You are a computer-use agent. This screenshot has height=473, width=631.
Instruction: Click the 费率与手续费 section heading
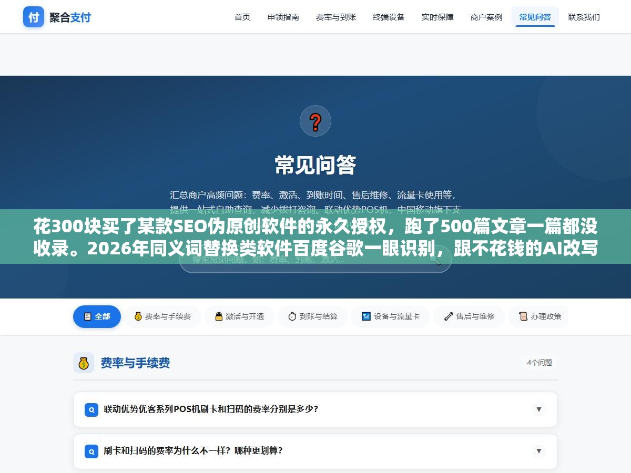click(x=135, y=363)
